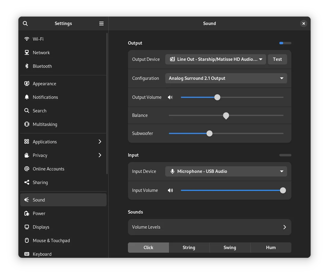This screenshot has width=329, height=278.
Task: Open the Input Device microphone dropdown
Action: [x=226, y=171]
